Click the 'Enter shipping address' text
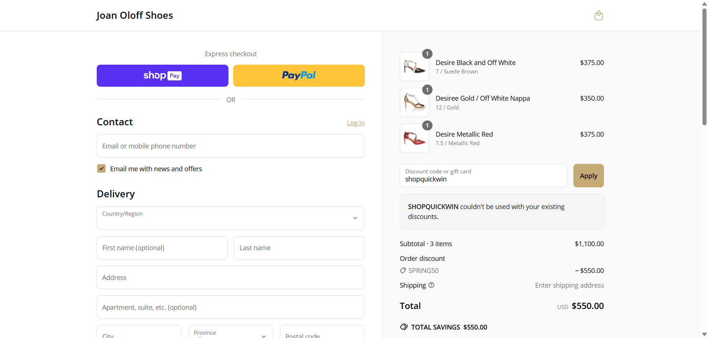708x338 pixels. pos(569,285)
